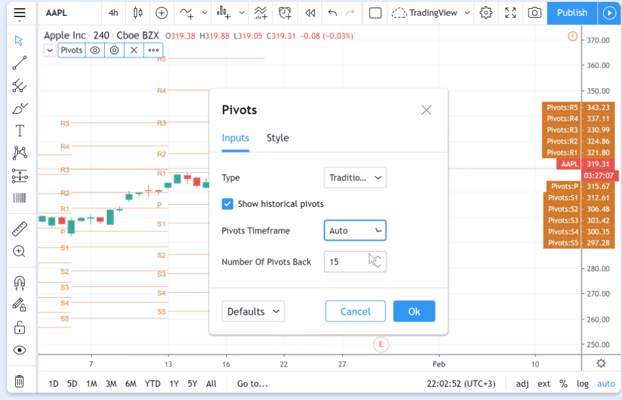This screenshot has height=400, width=622.
Task: Click the Publish button
Action: (x=572, y=13)
